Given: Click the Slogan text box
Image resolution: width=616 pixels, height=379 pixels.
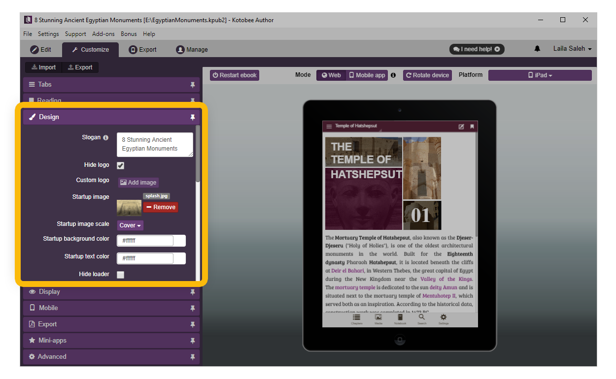Looking at the screenshot, I should pos(155,145).
